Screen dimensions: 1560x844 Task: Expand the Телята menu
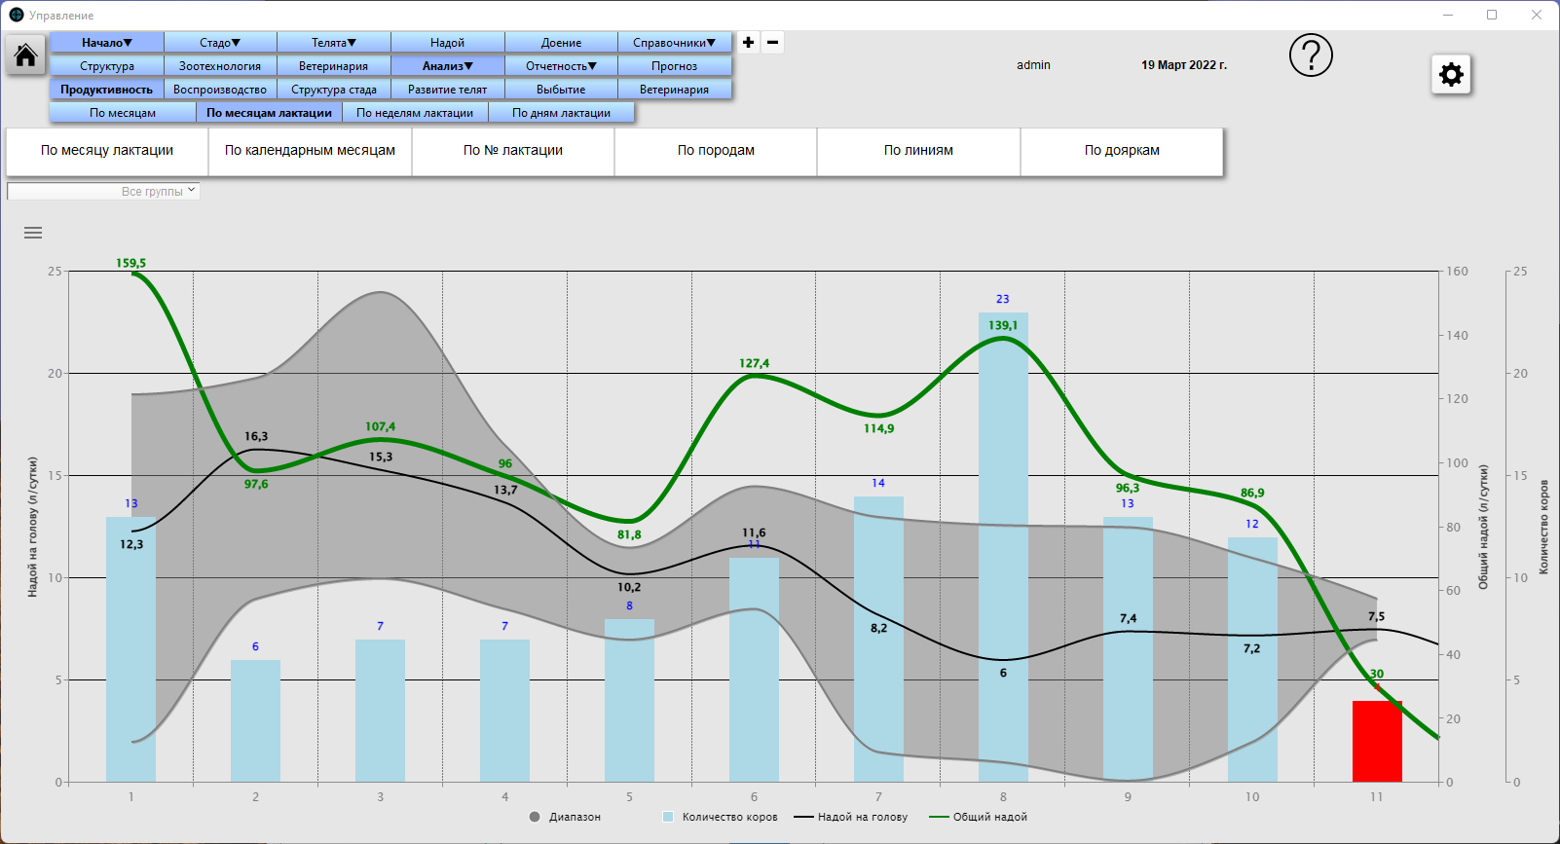click(334, 43)
